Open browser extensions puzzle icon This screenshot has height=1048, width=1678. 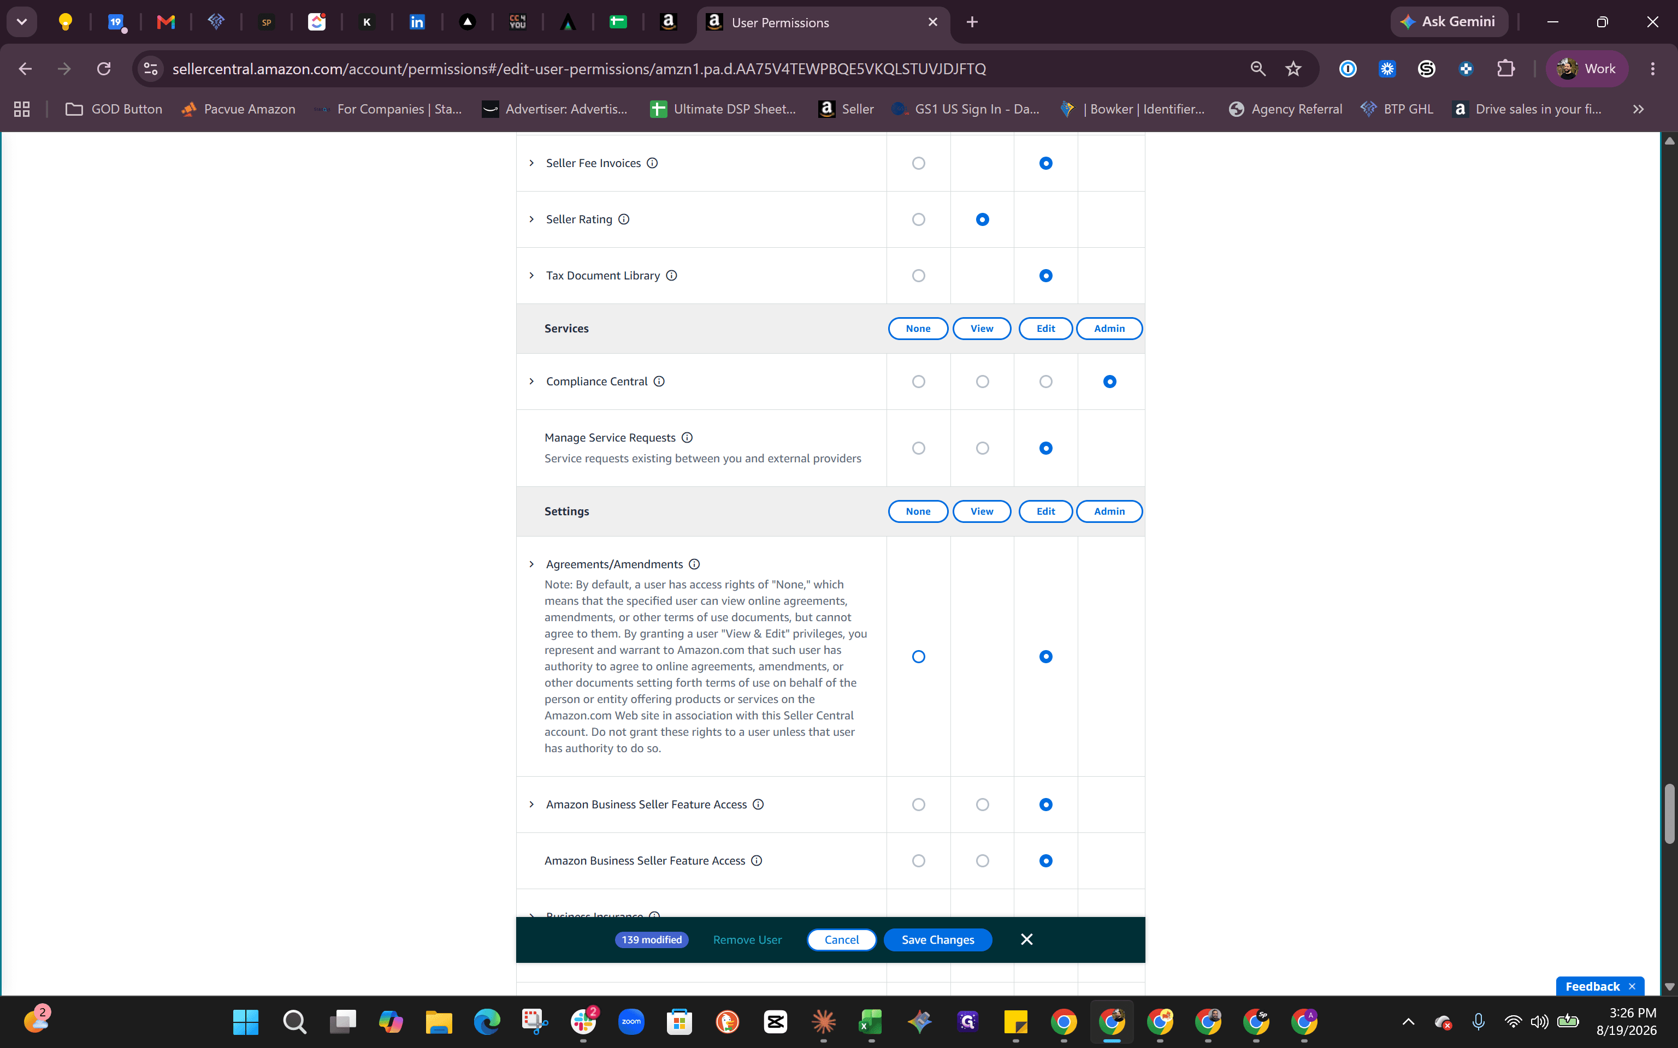1505,69
